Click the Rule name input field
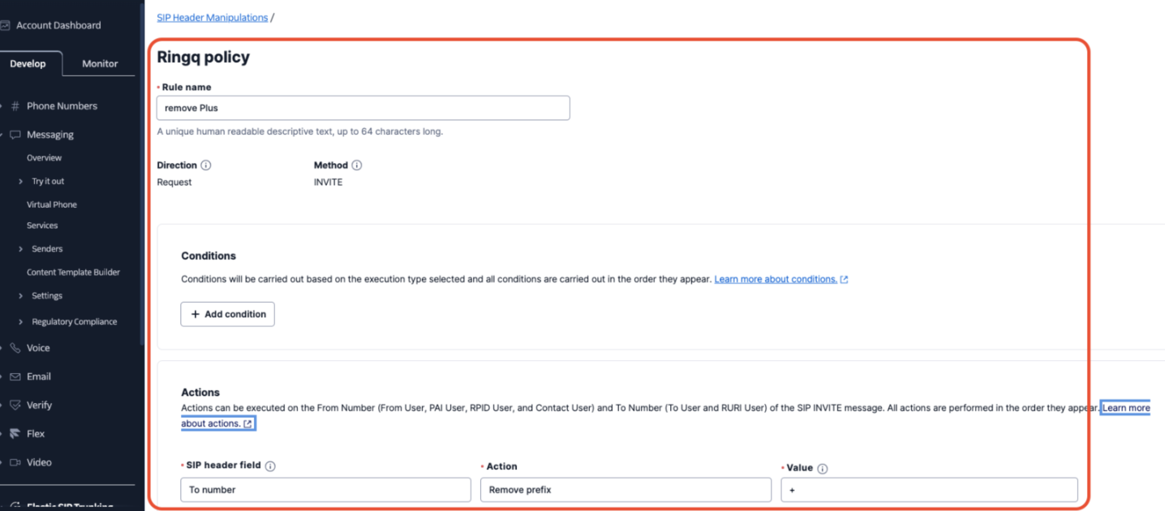The width and height of the screenshot is (1165, 511). coord(363,108)
